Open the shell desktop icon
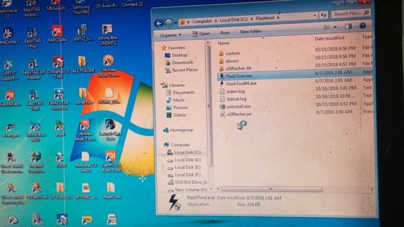This screenshot has height=227, width=404. pos(60,129)
